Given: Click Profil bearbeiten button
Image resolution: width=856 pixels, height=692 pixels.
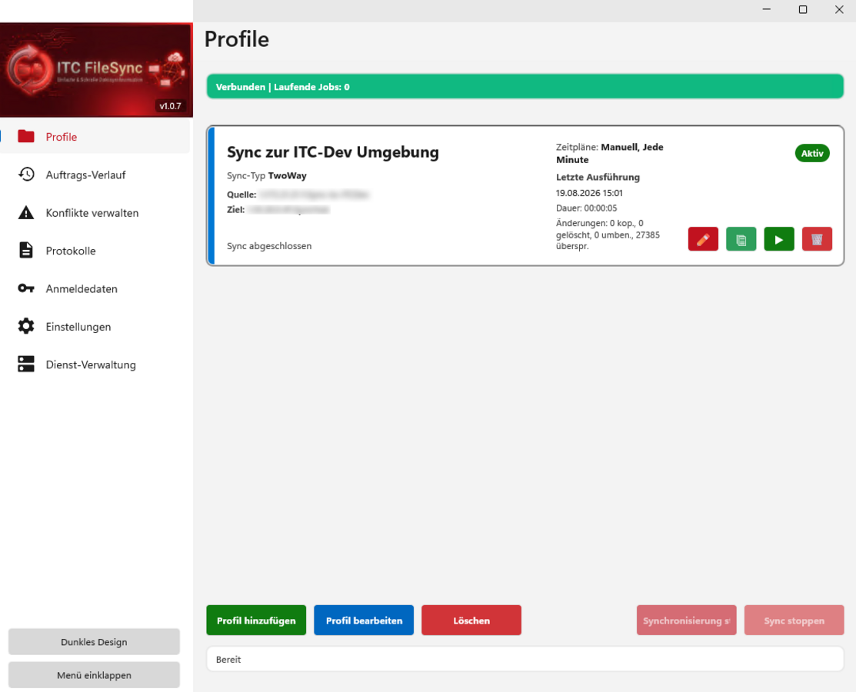Looking at the screenshot, I should [x=364, y=620].
